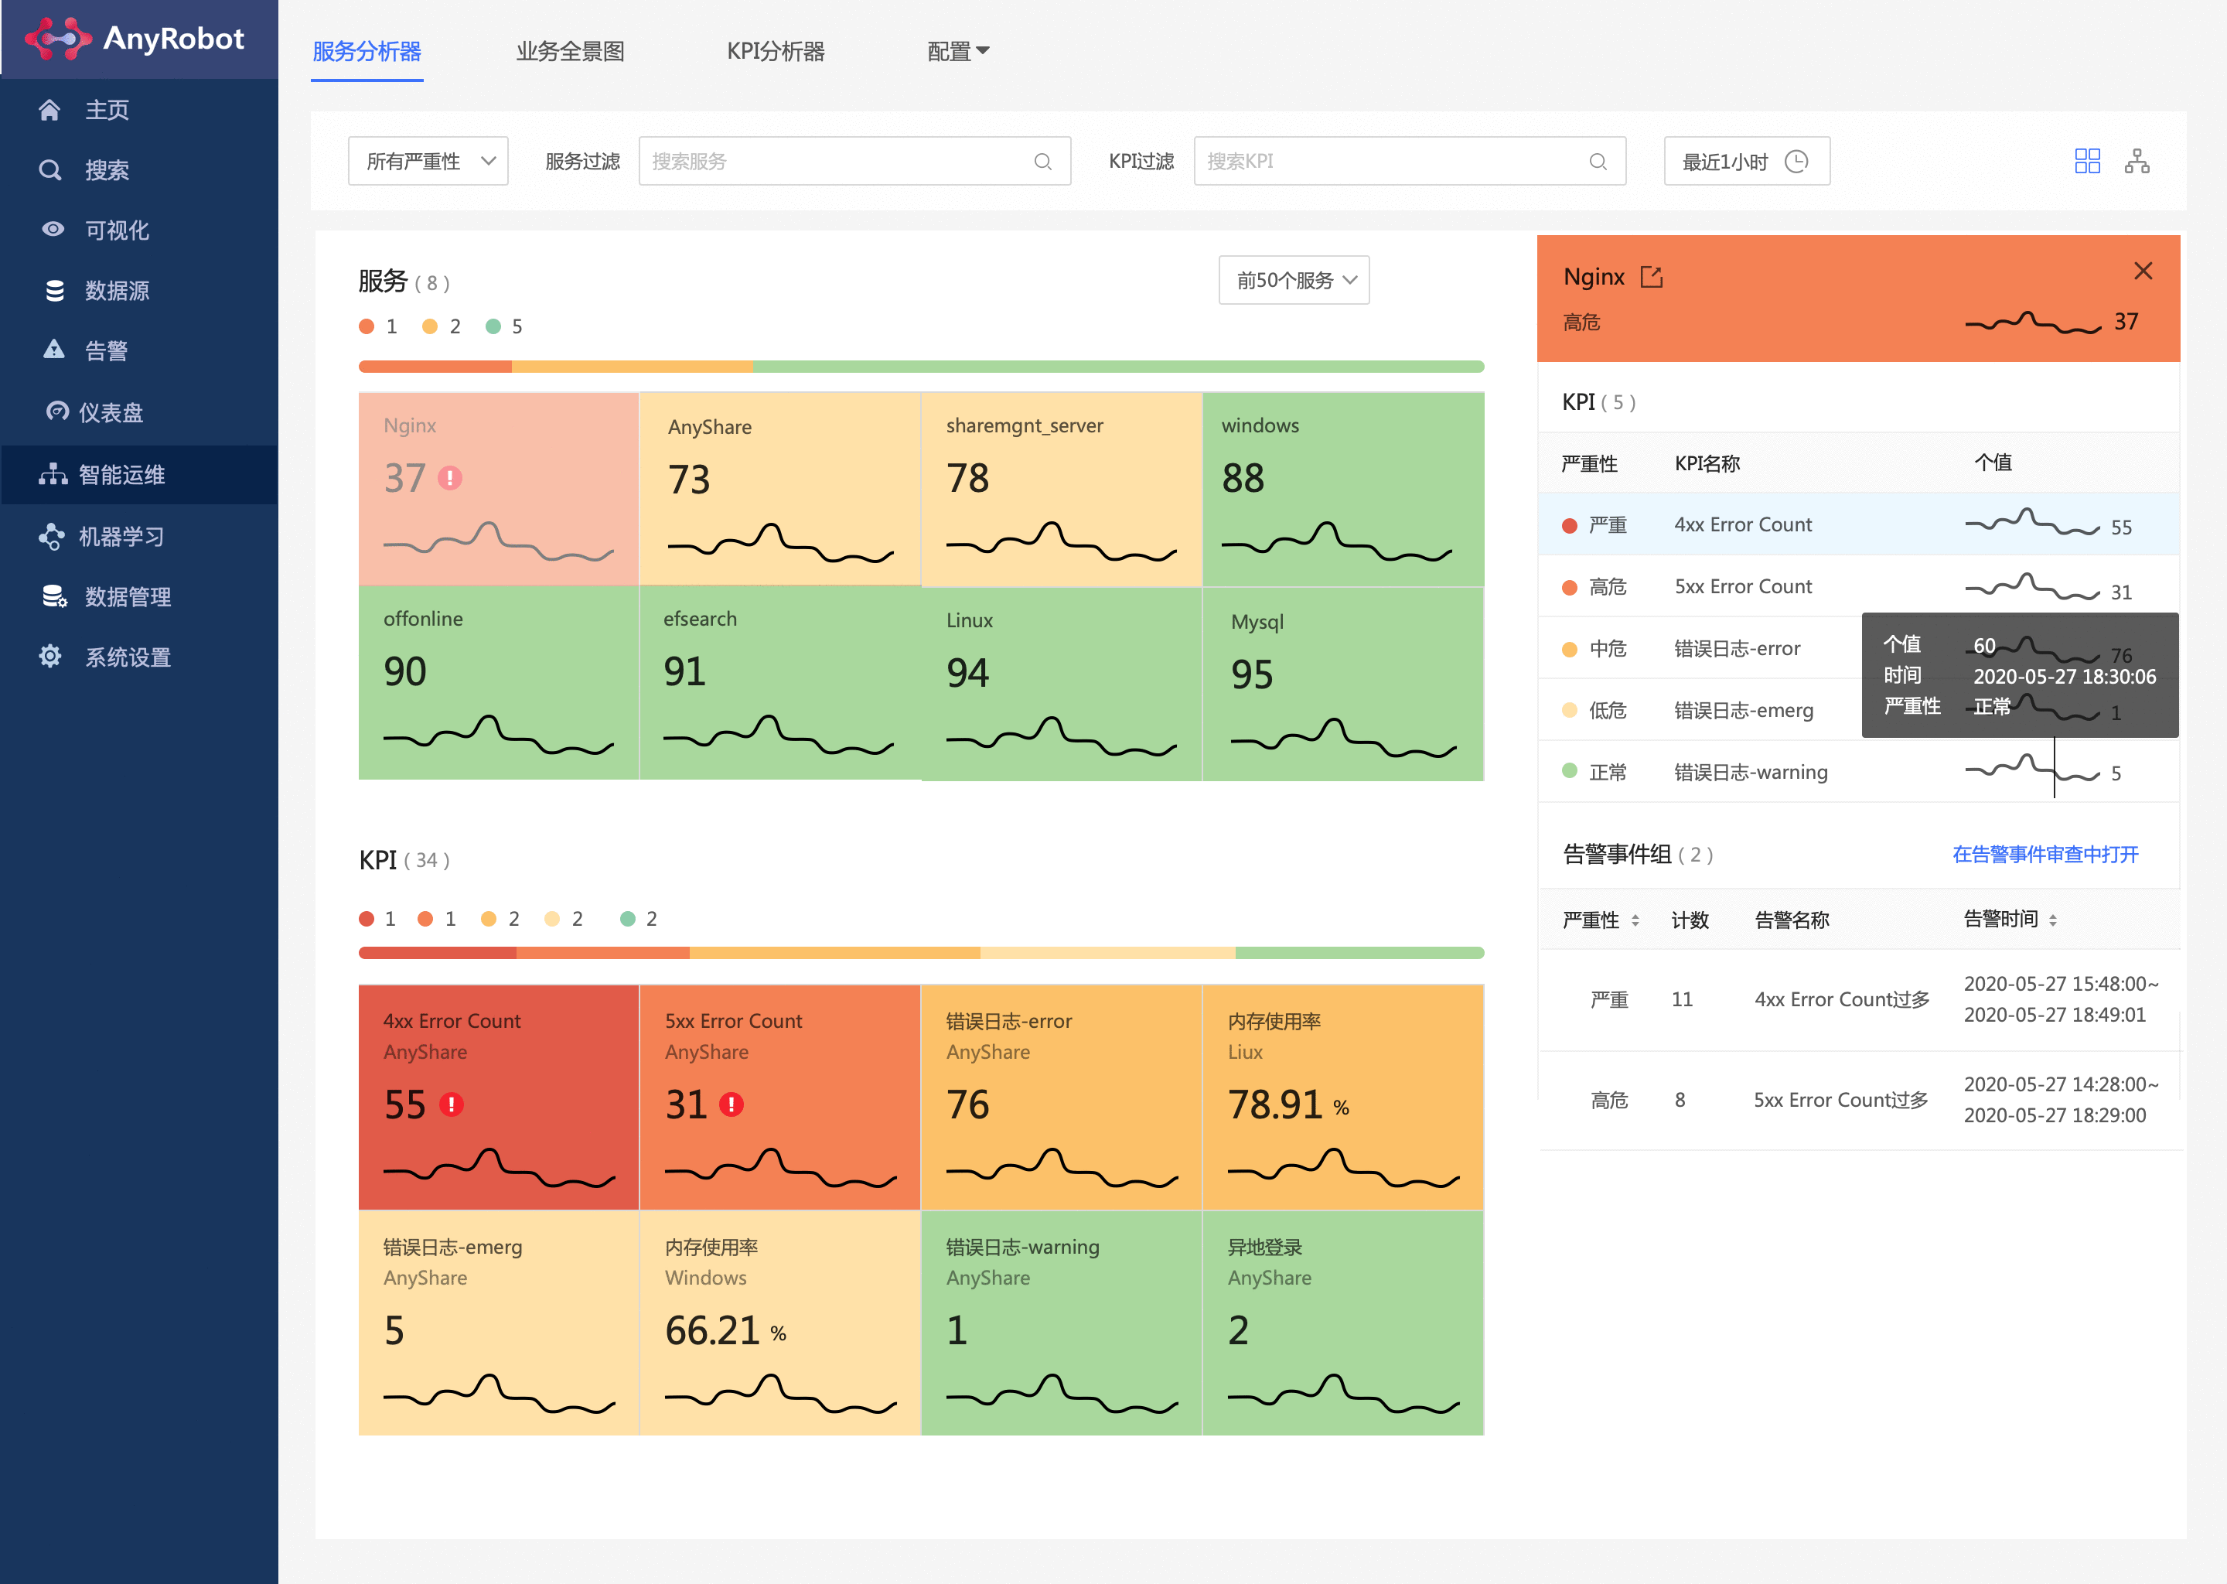Sort alerts by 严重性 column arrows
Screen dimensions: 2227x1584
pos(1635,920)
